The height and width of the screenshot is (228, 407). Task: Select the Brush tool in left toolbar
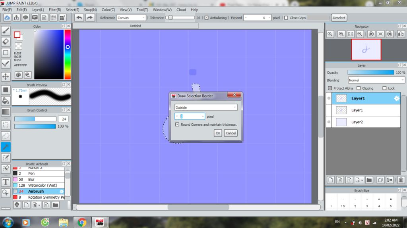click(x=6, y=31)
